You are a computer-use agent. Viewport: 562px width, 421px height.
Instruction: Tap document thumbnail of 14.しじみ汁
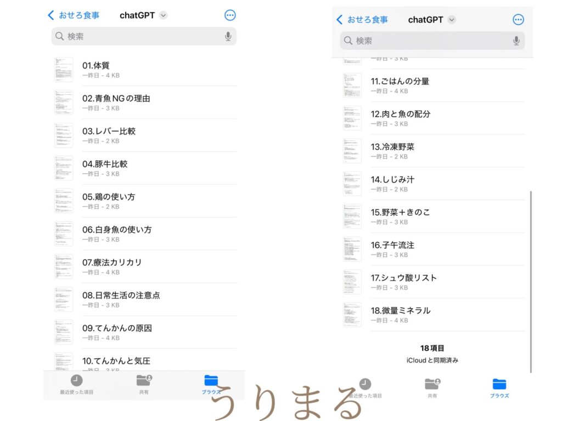tap(352, 184)
